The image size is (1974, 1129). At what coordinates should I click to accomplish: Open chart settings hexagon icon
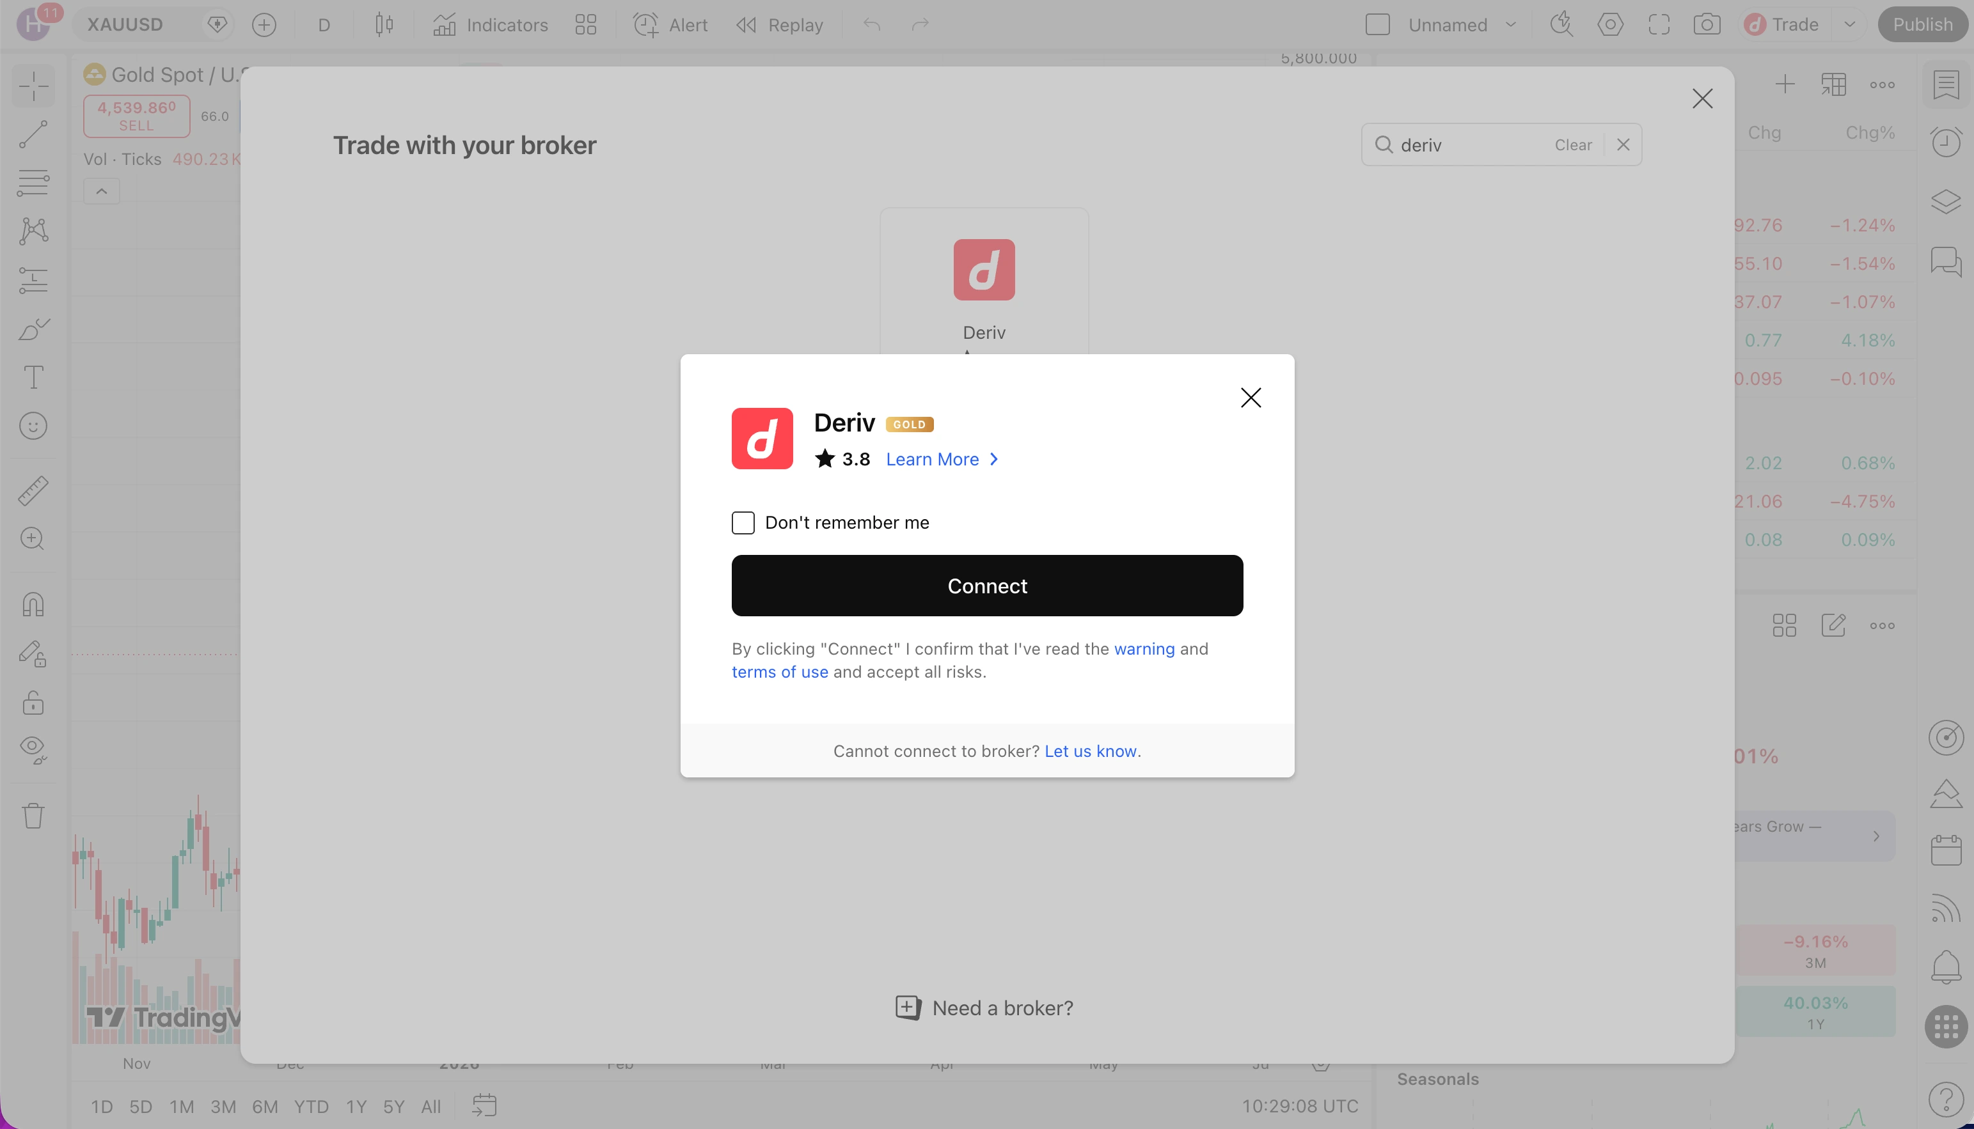coord(1610,25)
